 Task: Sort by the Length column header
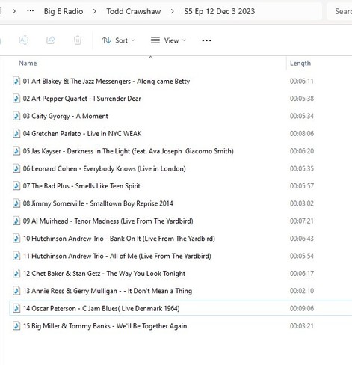click(300, 63)
